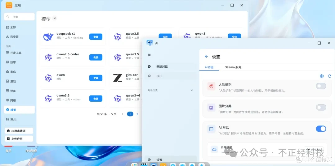Select the 全部 category in app store
Image resolution: width=335 pixels, height=166 pixels.
tap(19, 27)
